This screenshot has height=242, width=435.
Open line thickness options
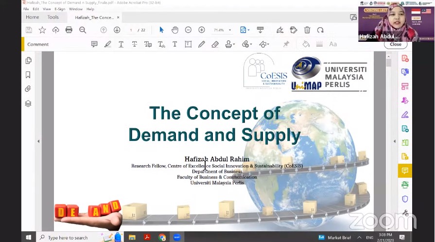click(319, 44)
